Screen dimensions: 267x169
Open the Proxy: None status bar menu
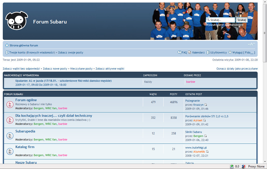(256, 166)
